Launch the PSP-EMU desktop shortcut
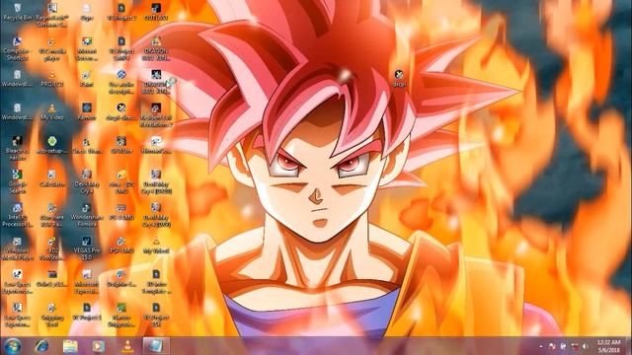Image resolution: width=632 pixels, height=355 pixels. [121, 245]
